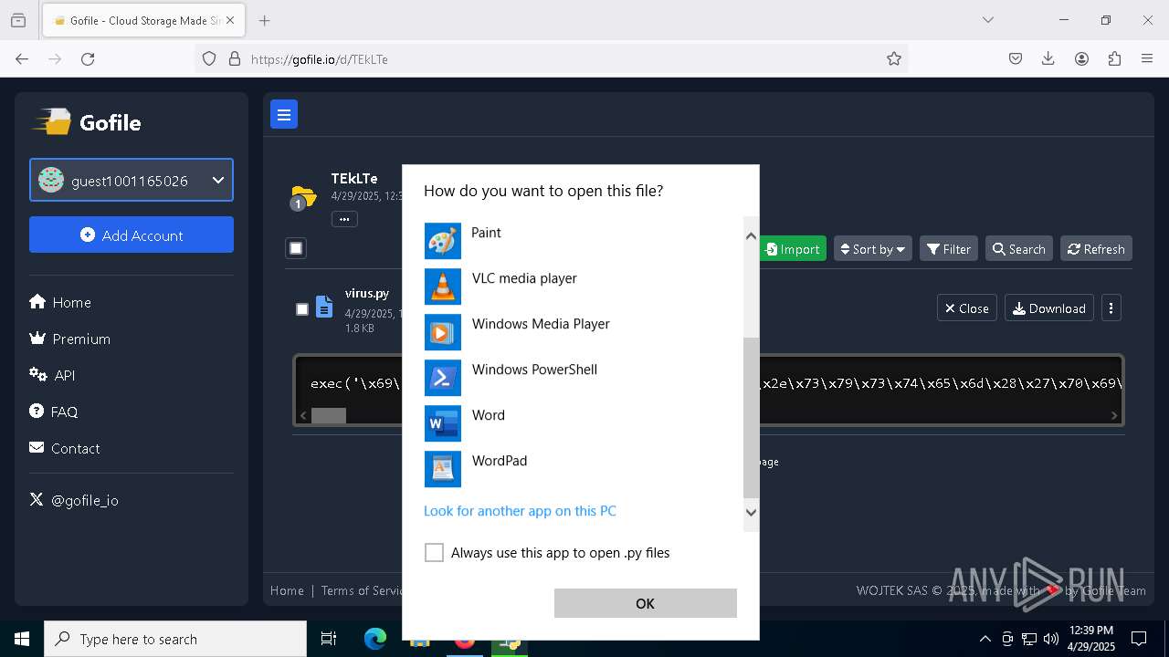Open Task View on taskbar
Screen dimensions: 1169x657
click(329, 639)
